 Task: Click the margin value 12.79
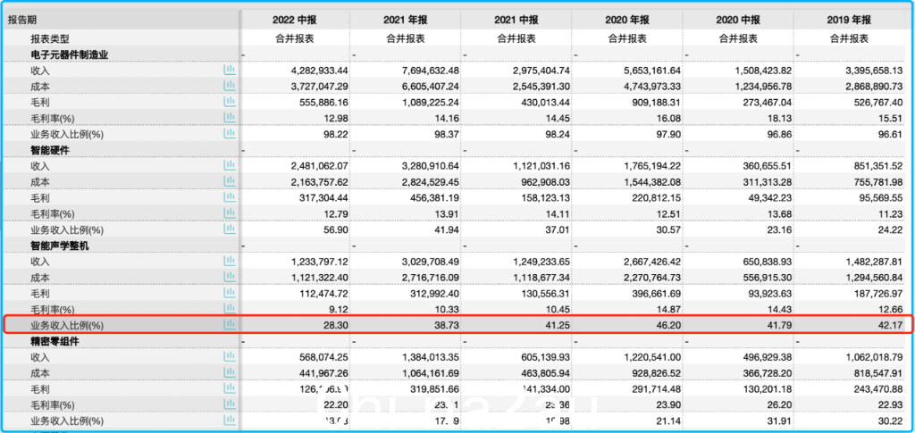(337, 214)
